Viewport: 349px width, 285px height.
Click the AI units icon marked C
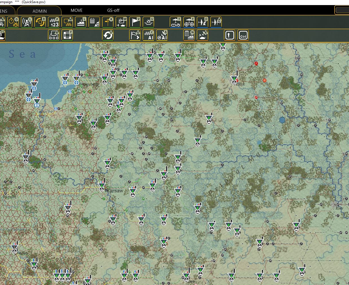(149, 35)
